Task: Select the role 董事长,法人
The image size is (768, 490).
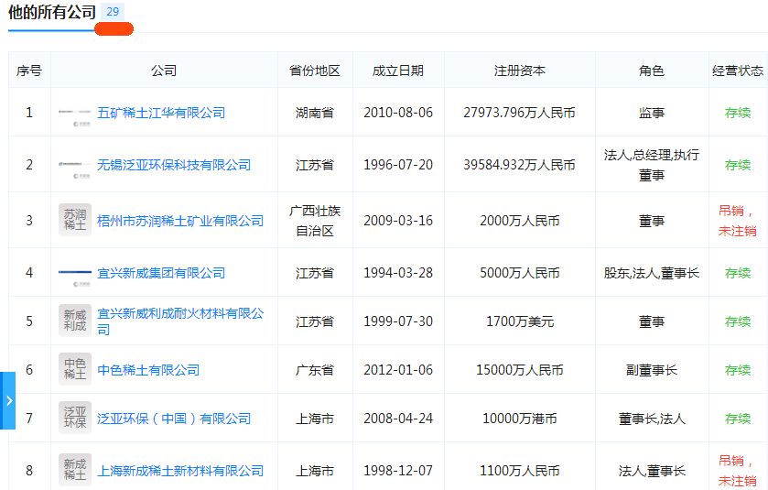Action: point(652,419)
